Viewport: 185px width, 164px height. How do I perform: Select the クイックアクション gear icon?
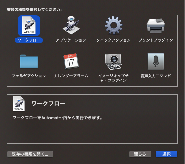pyautogui.click(x=113, y=25)
